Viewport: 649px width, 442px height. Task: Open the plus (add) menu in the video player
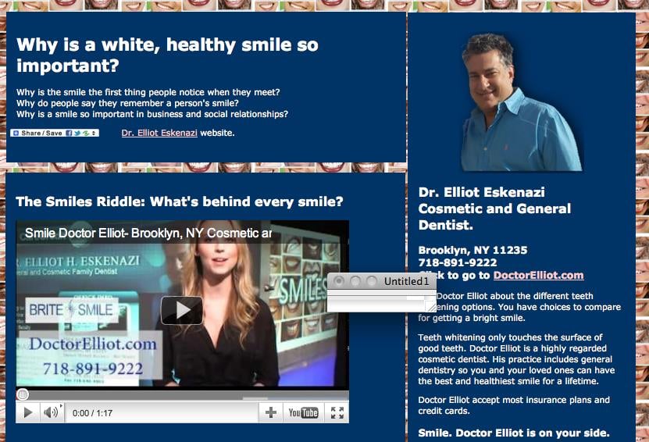(271, 412)
